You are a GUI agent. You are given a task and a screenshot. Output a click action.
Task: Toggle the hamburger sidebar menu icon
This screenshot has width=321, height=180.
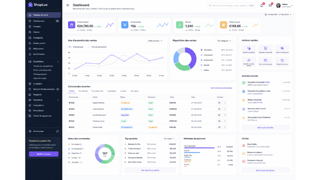tap(68, 5)
